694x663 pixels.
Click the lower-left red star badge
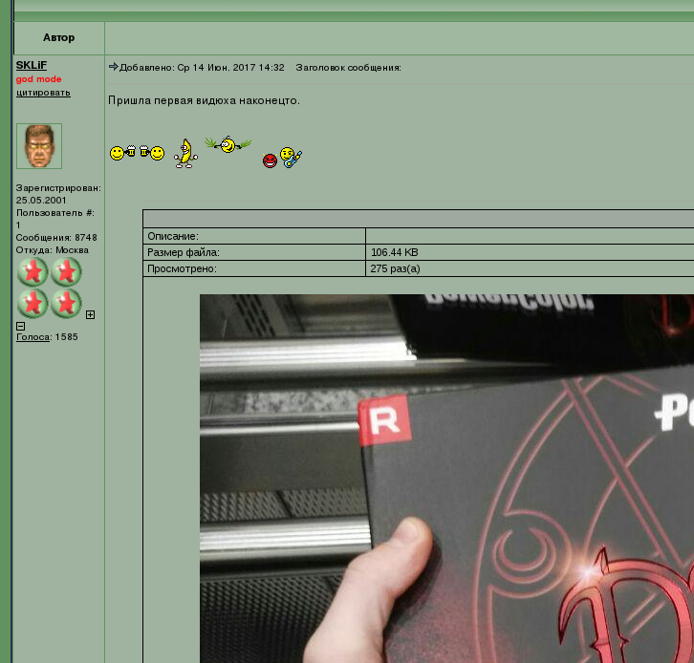pos(33,304)
